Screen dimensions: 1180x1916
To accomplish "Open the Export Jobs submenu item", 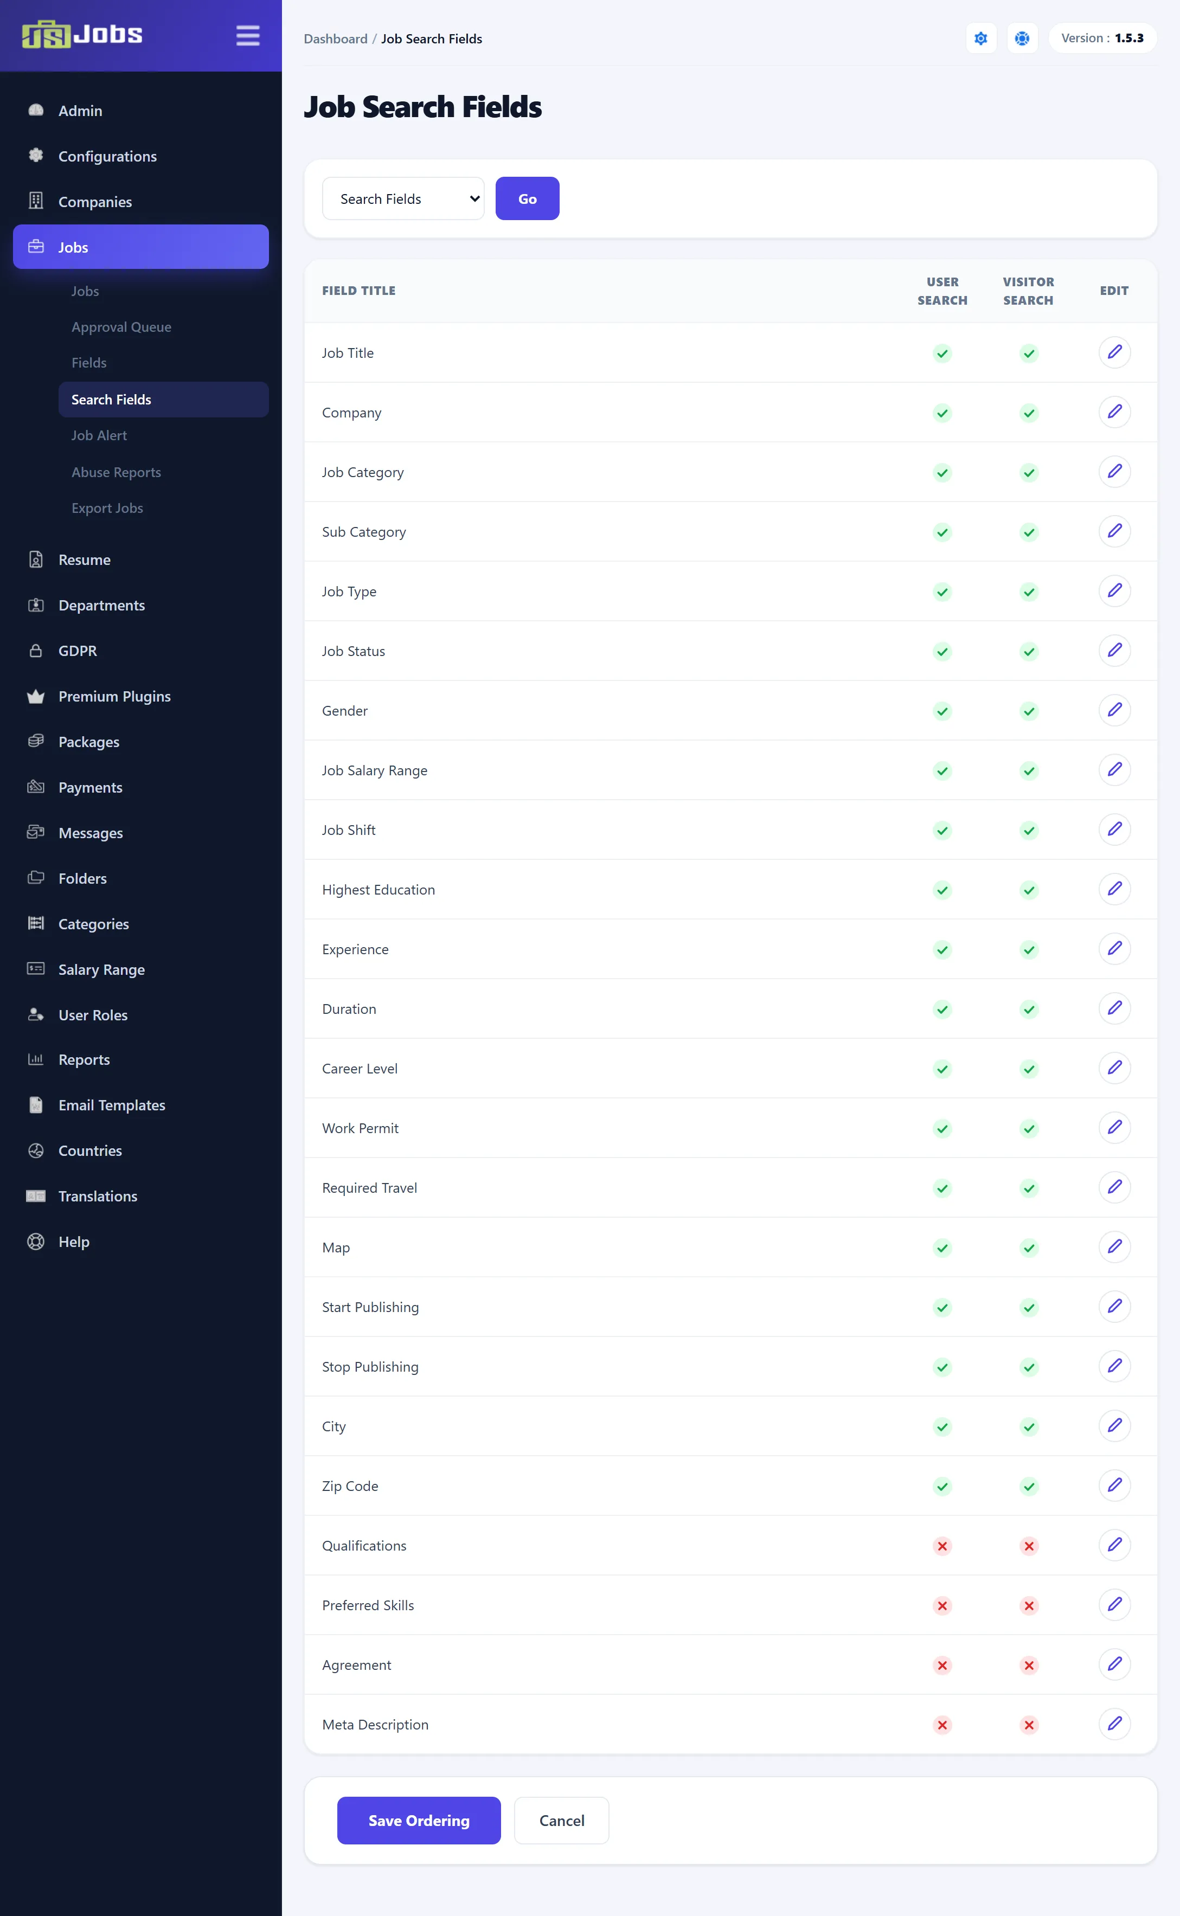I will coord(108,508).
